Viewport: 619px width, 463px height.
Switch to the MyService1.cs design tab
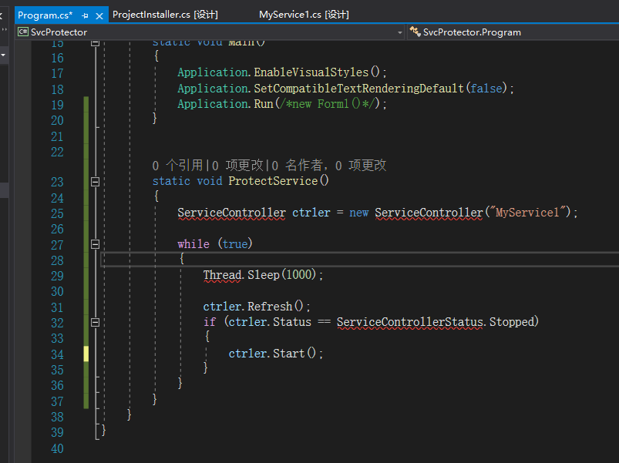[304, 15]
